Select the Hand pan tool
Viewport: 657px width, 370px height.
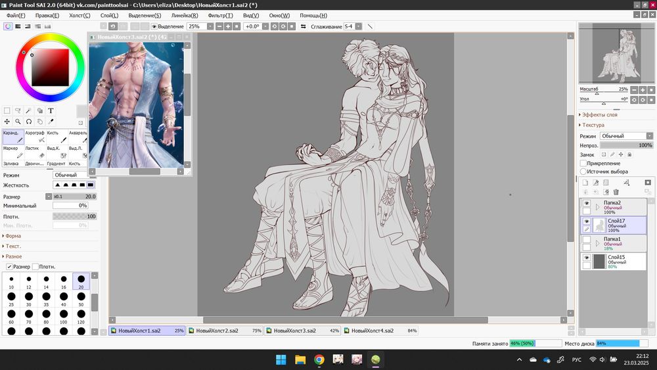(40, 122)
